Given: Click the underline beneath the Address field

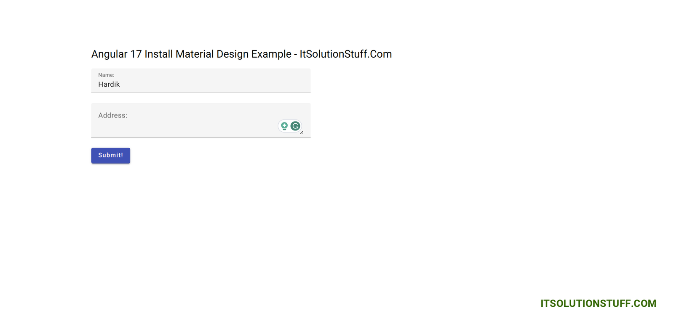Looking at the screenshot, I should point(201,137).
